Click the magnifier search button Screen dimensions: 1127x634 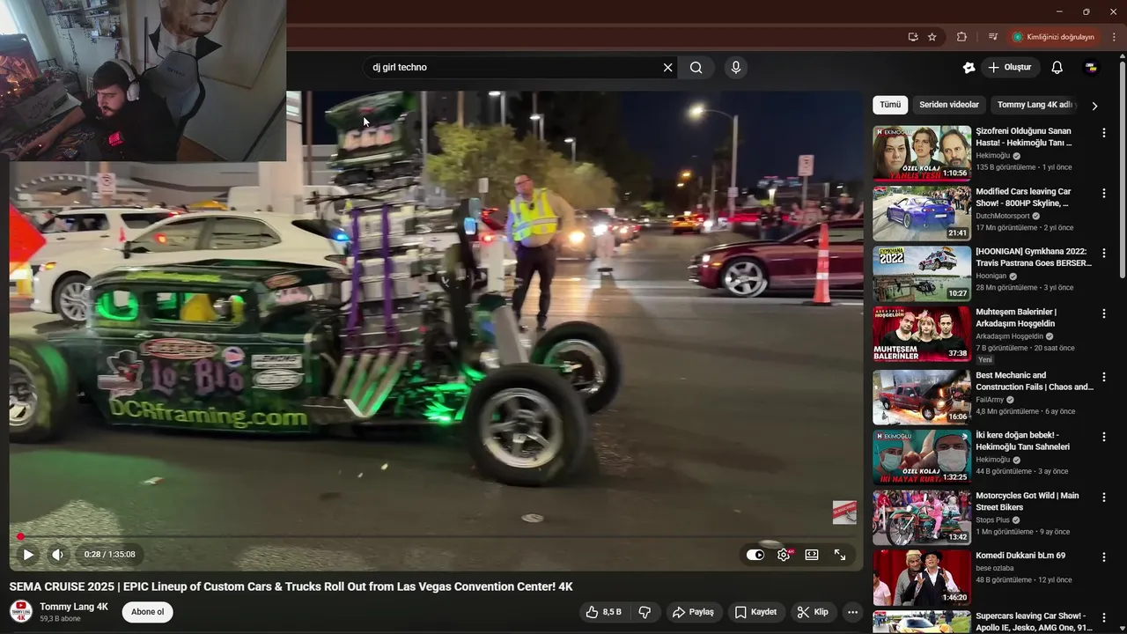pyautogui.click(x=696, y=68)
